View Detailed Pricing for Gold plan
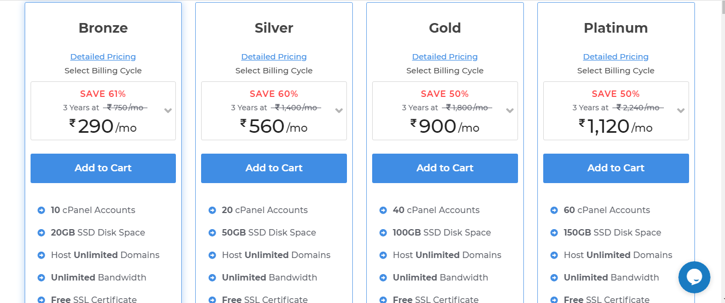Image resolution: width=725 pixels, height=303 pixels. (x=445, y=57)
